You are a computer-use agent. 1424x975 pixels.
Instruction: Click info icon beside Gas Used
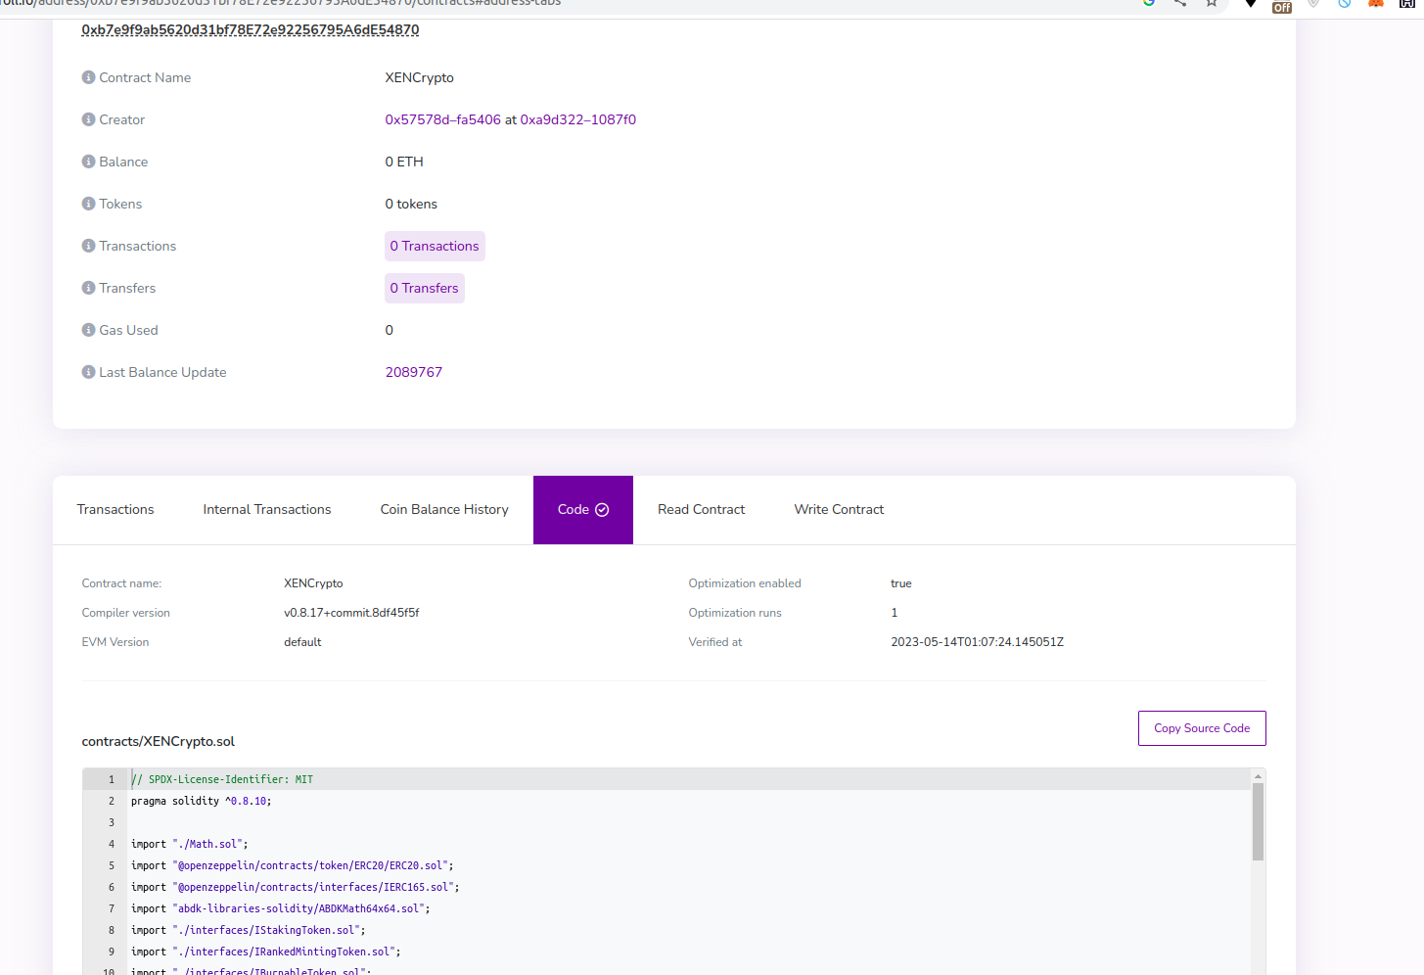88,330
